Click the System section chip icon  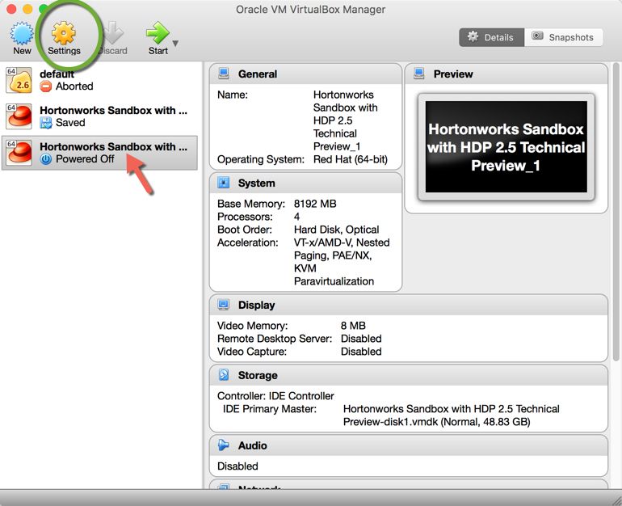pos(223,183)
